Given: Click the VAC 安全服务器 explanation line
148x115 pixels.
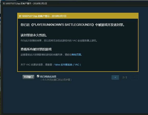Looking at the screenshot, I should tap(59, 40).
